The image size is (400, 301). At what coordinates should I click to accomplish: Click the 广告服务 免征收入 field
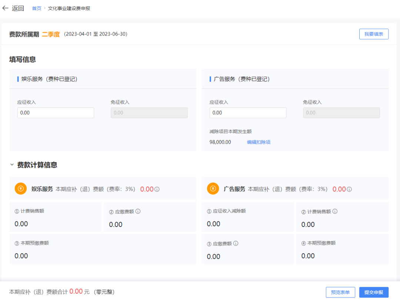point(341,113)
